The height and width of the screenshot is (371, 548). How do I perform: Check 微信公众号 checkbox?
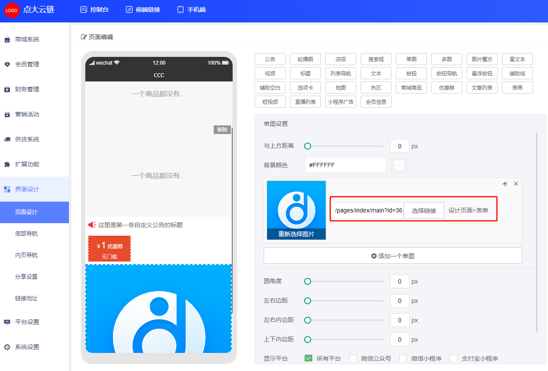353,359
